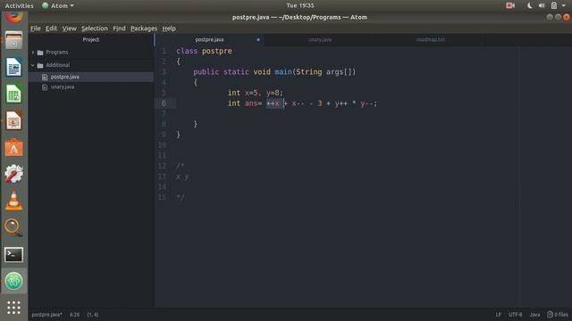This screenshot has width=572, height=321.
Task: Click the unary.java file icon in tree
Action: click(x=45, y=87)
